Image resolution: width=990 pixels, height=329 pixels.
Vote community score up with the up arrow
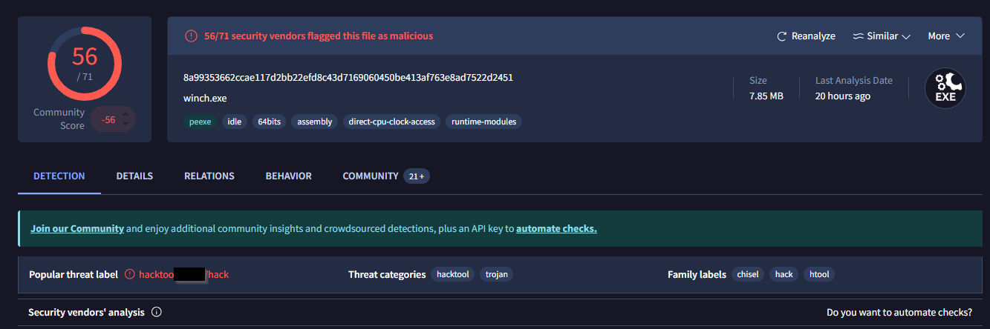tap(126, 113)
